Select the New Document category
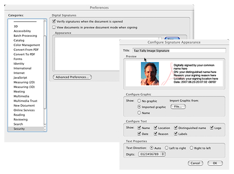 (24, 105)
